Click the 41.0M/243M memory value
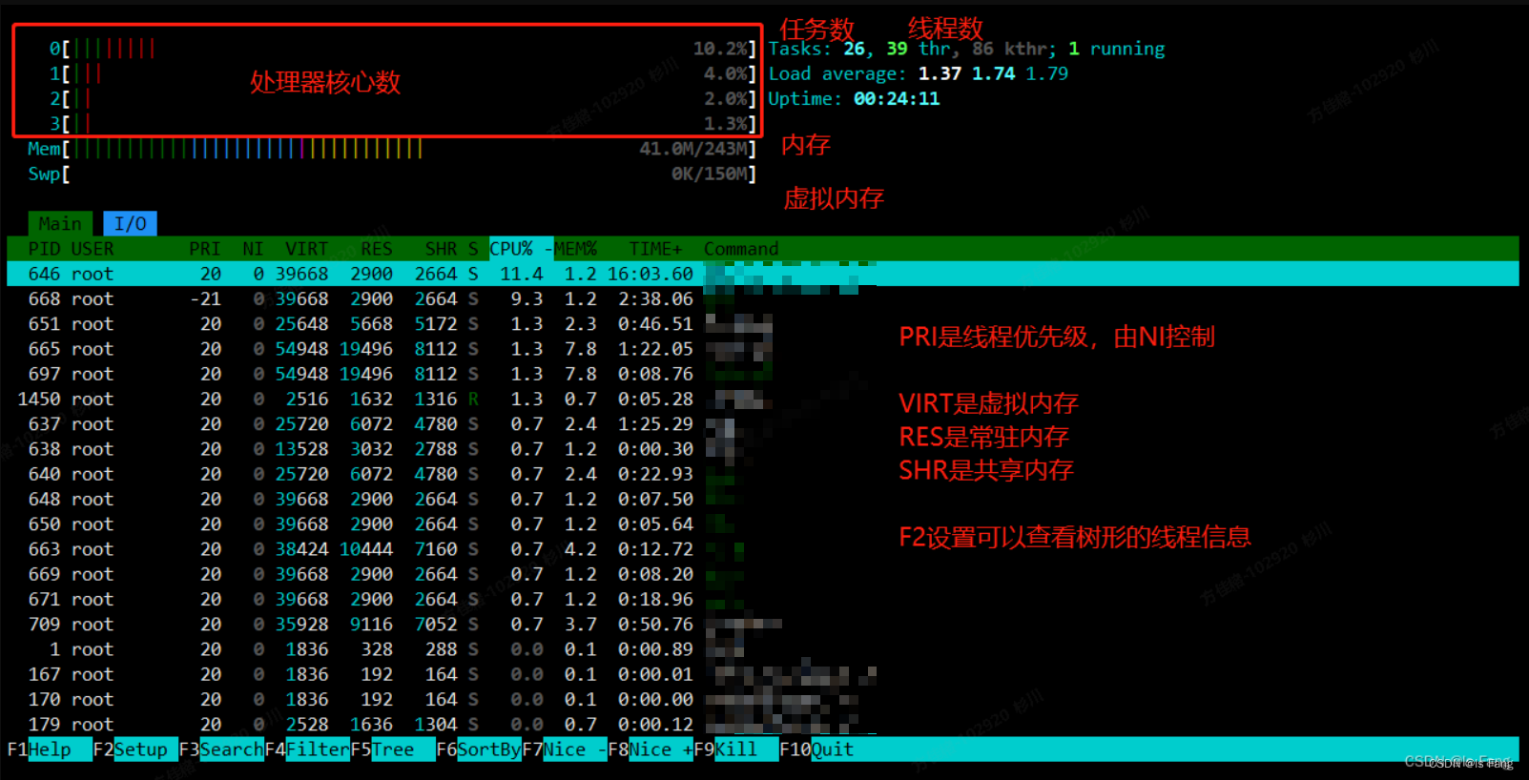 (x=693, y=149)
